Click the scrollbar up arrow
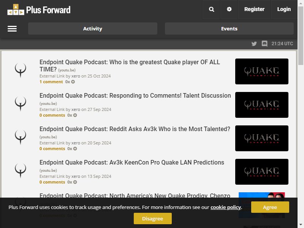 tap(301, 3)
